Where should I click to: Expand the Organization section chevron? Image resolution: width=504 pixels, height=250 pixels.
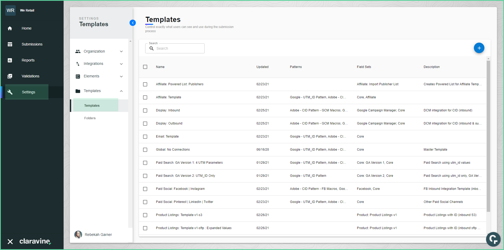[121, 52]
